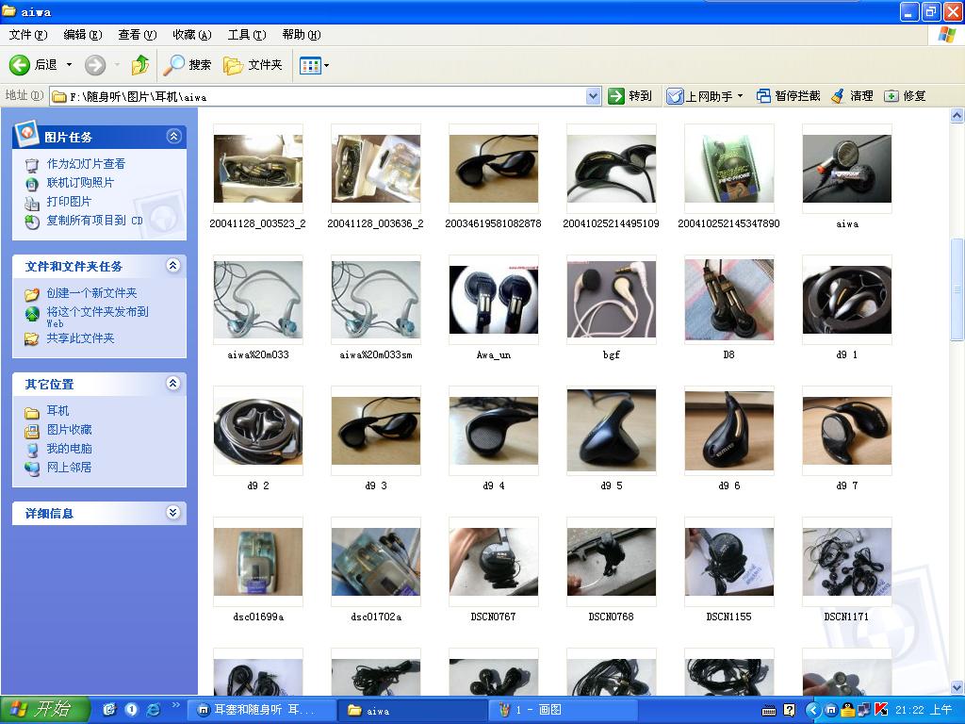This screenshot has height=724, width=965.
Task: Click 联机订购照片 link
Action: [80, 183]
